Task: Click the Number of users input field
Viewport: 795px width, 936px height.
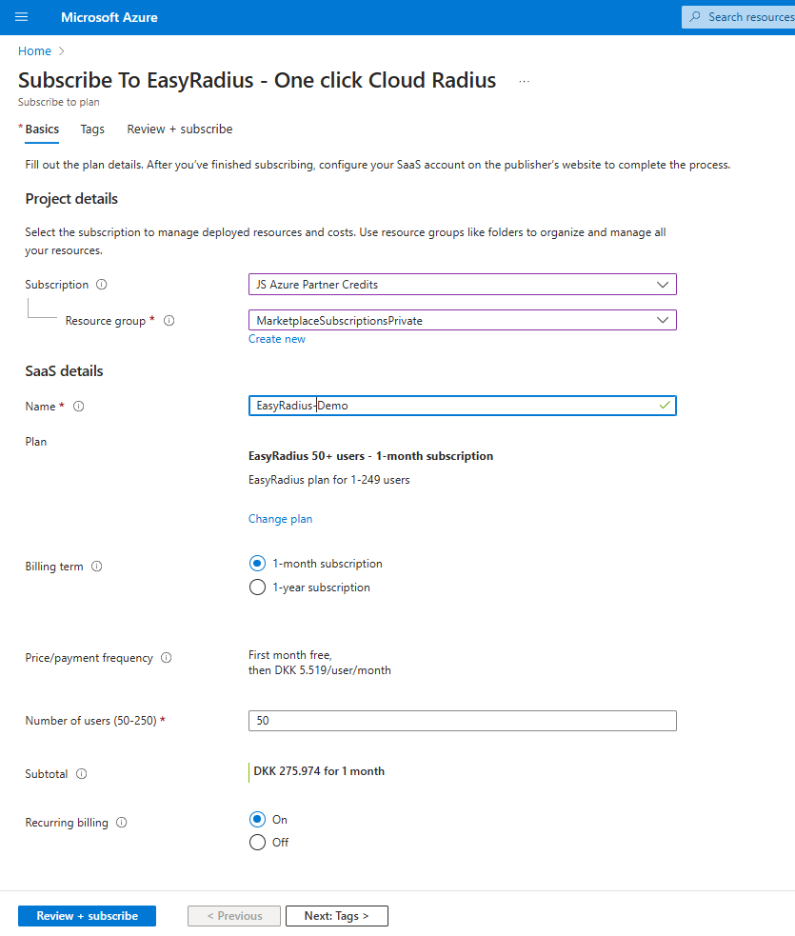Action: (462, 721)
